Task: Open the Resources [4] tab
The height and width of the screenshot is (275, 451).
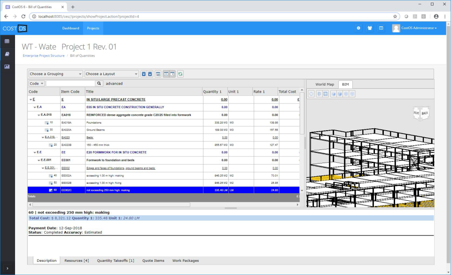Action: [x=76, y=260]
